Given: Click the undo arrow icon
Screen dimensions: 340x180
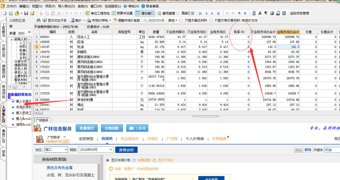Looking at the screenshot, I should pos(67,13).
